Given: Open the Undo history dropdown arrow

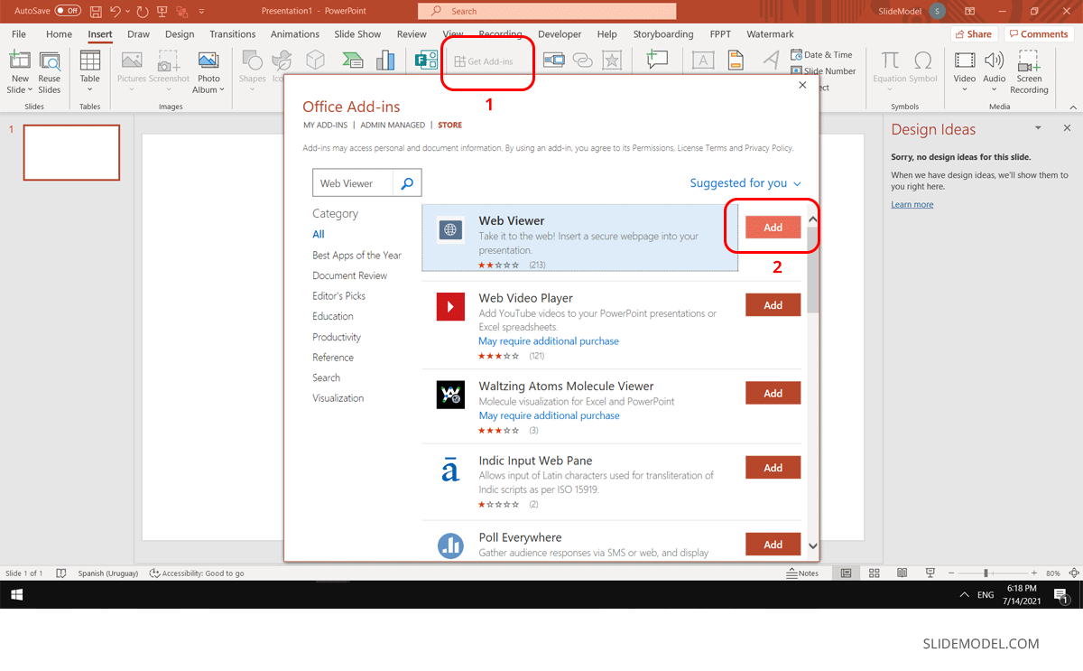Looking at the screenshot, I should [128, 11].
